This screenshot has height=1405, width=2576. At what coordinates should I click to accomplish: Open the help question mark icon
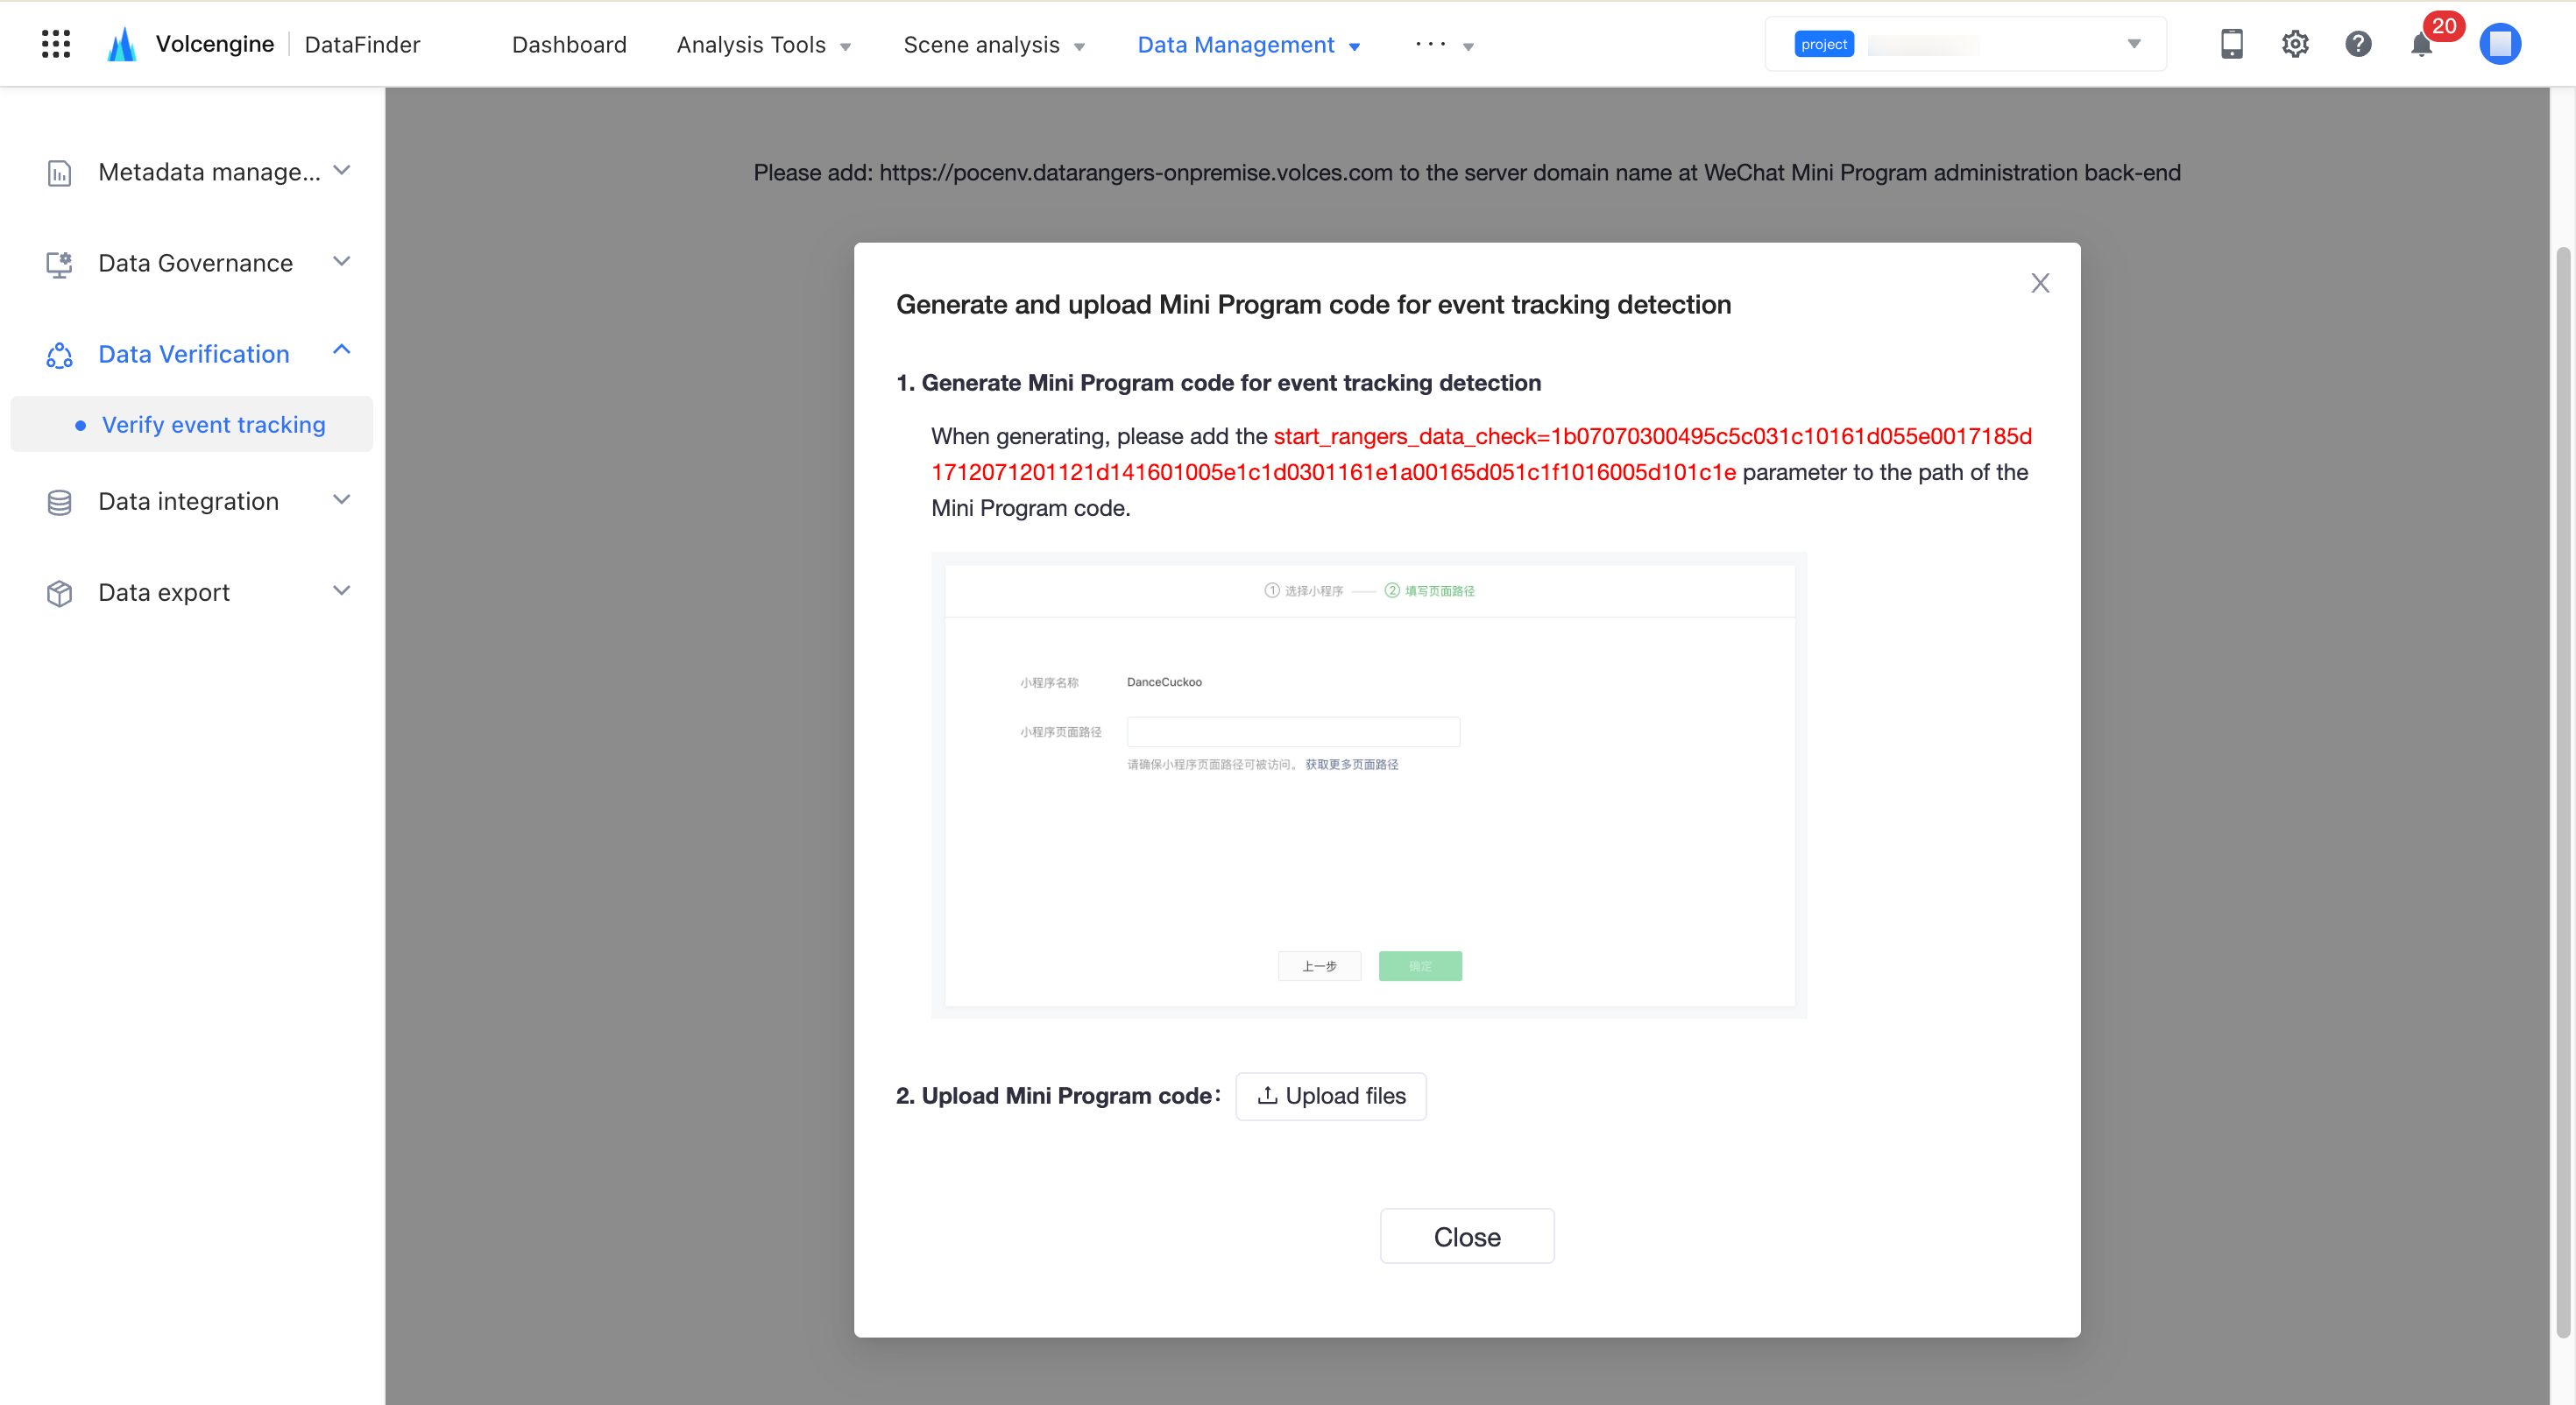tap(2358, 44)
